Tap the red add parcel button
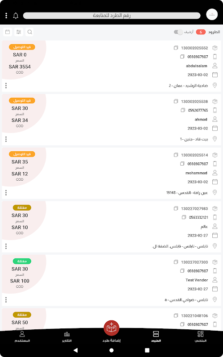Viewport: 223px width, 357px height. point(111,328)
